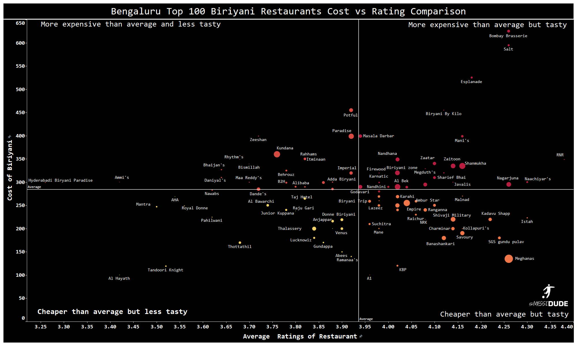Click the 'More expensive than average but tasty' annotation
The image size is (577, 346).
pyautogui.click(x=487, y=25)
